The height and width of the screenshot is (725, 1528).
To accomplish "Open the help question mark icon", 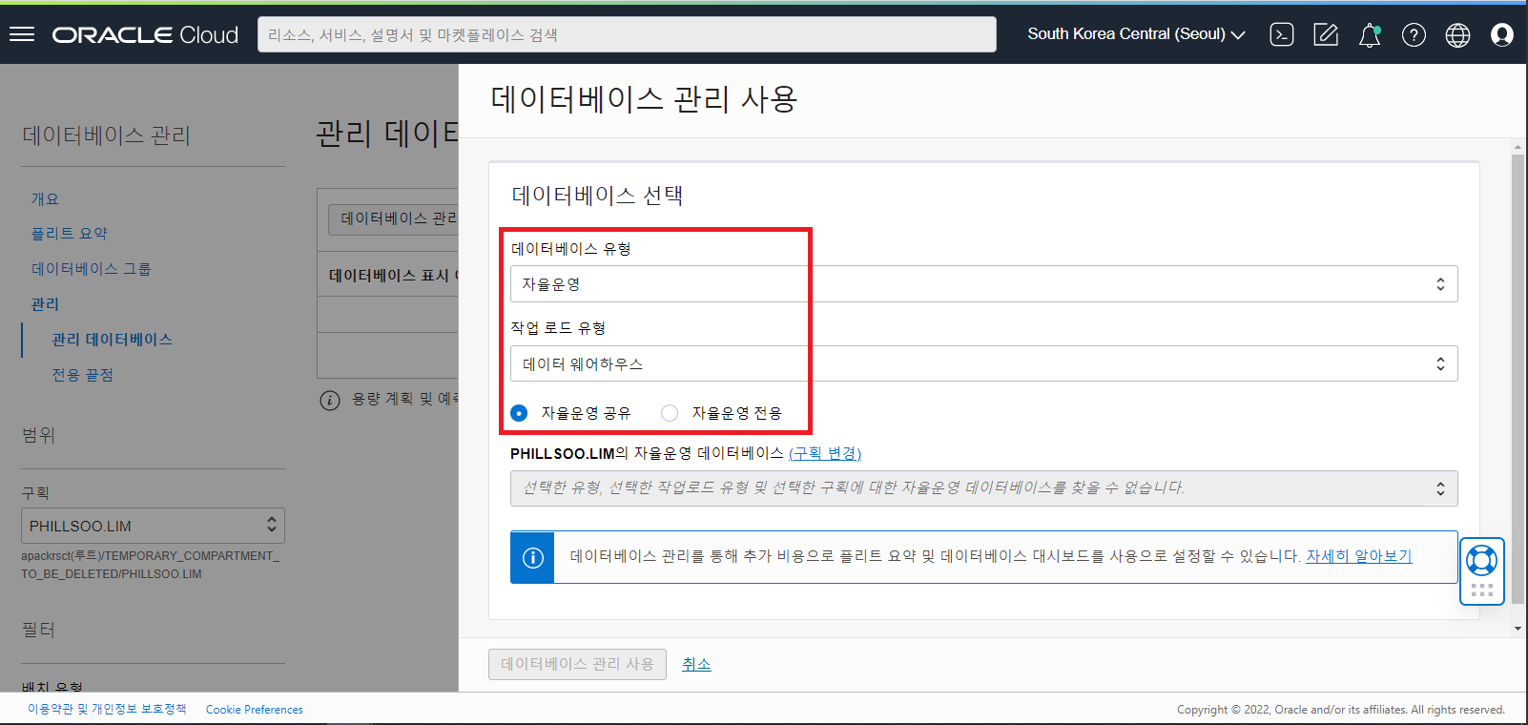I will [x=1414, y=35].
